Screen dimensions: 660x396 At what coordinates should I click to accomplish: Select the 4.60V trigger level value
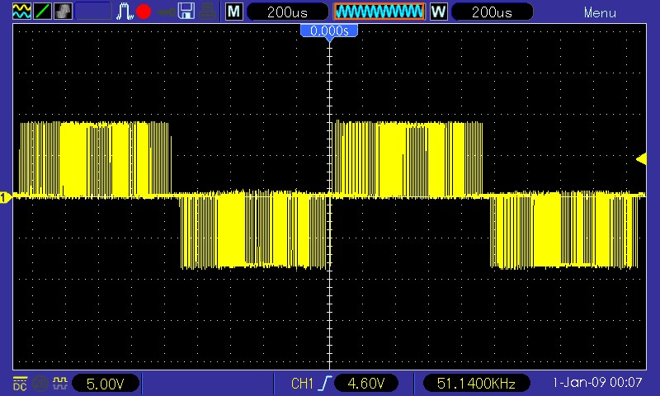point(366,384)
